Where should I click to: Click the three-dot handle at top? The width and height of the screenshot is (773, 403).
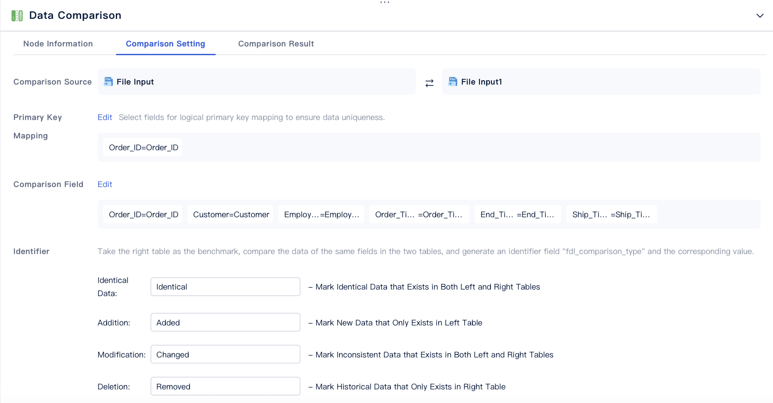pyautogui.click(x=385, y=2)
